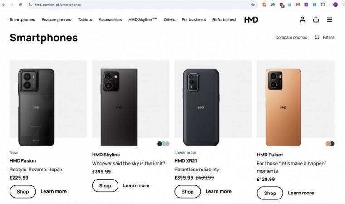Open the browser Extensions puzzle icon
Screen dimensions: 345x204
pos(323,5)
